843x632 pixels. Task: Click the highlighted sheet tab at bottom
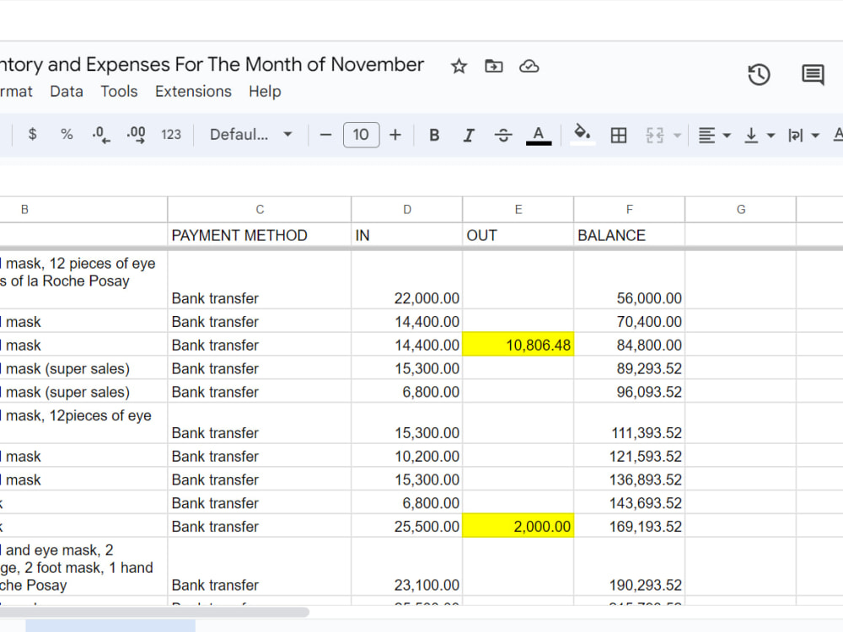click(110, 625)
